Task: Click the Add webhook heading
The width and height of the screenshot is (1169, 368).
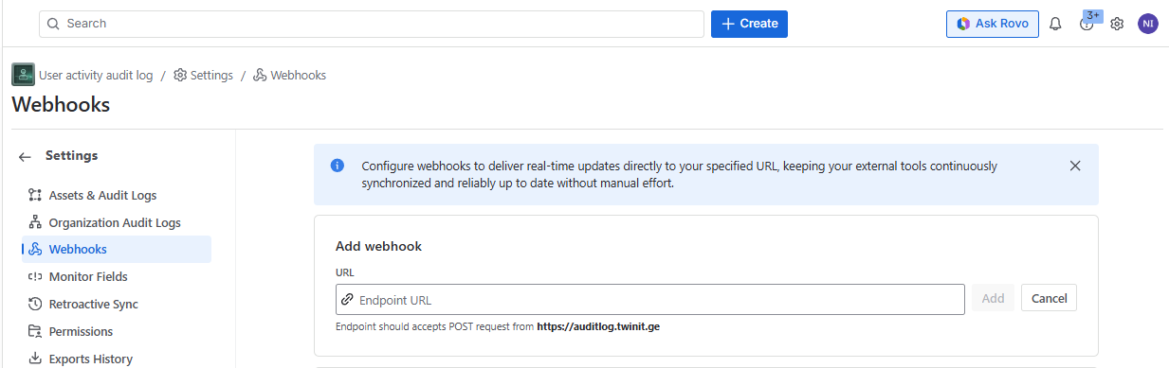Action: coord(378,246)
